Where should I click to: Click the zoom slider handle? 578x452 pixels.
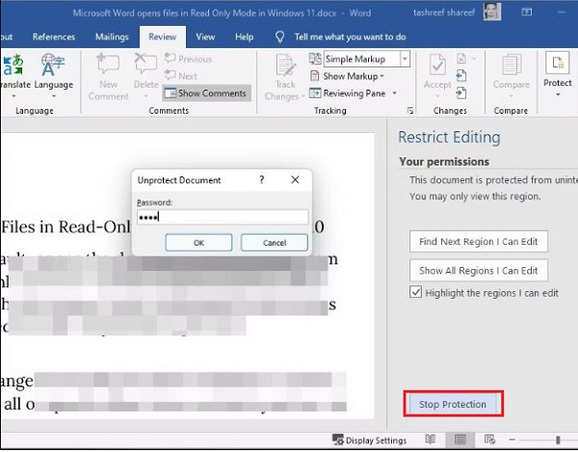coord(558,439)
